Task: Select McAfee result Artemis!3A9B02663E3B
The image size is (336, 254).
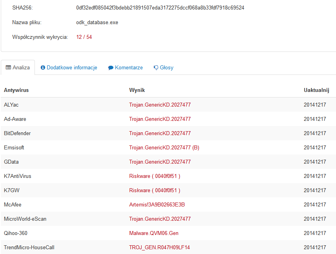Action: click(157, 204)
